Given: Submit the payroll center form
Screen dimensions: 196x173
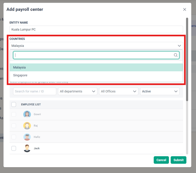Looking at the screenshot, I should [178, 160].
